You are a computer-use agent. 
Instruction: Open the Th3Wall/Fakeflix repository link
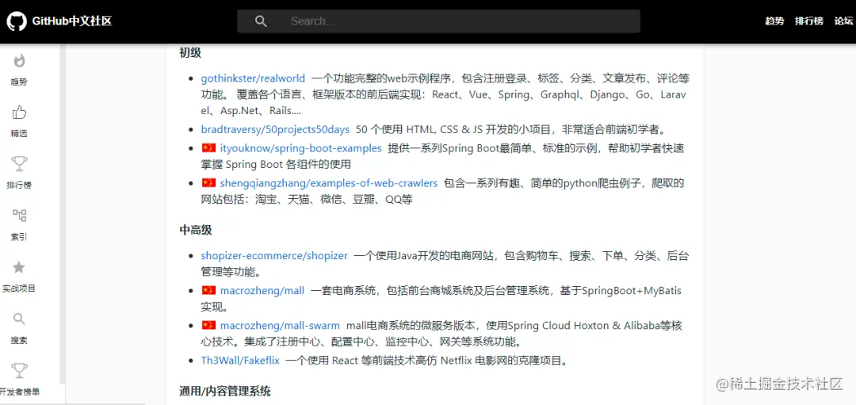(240, 361)
